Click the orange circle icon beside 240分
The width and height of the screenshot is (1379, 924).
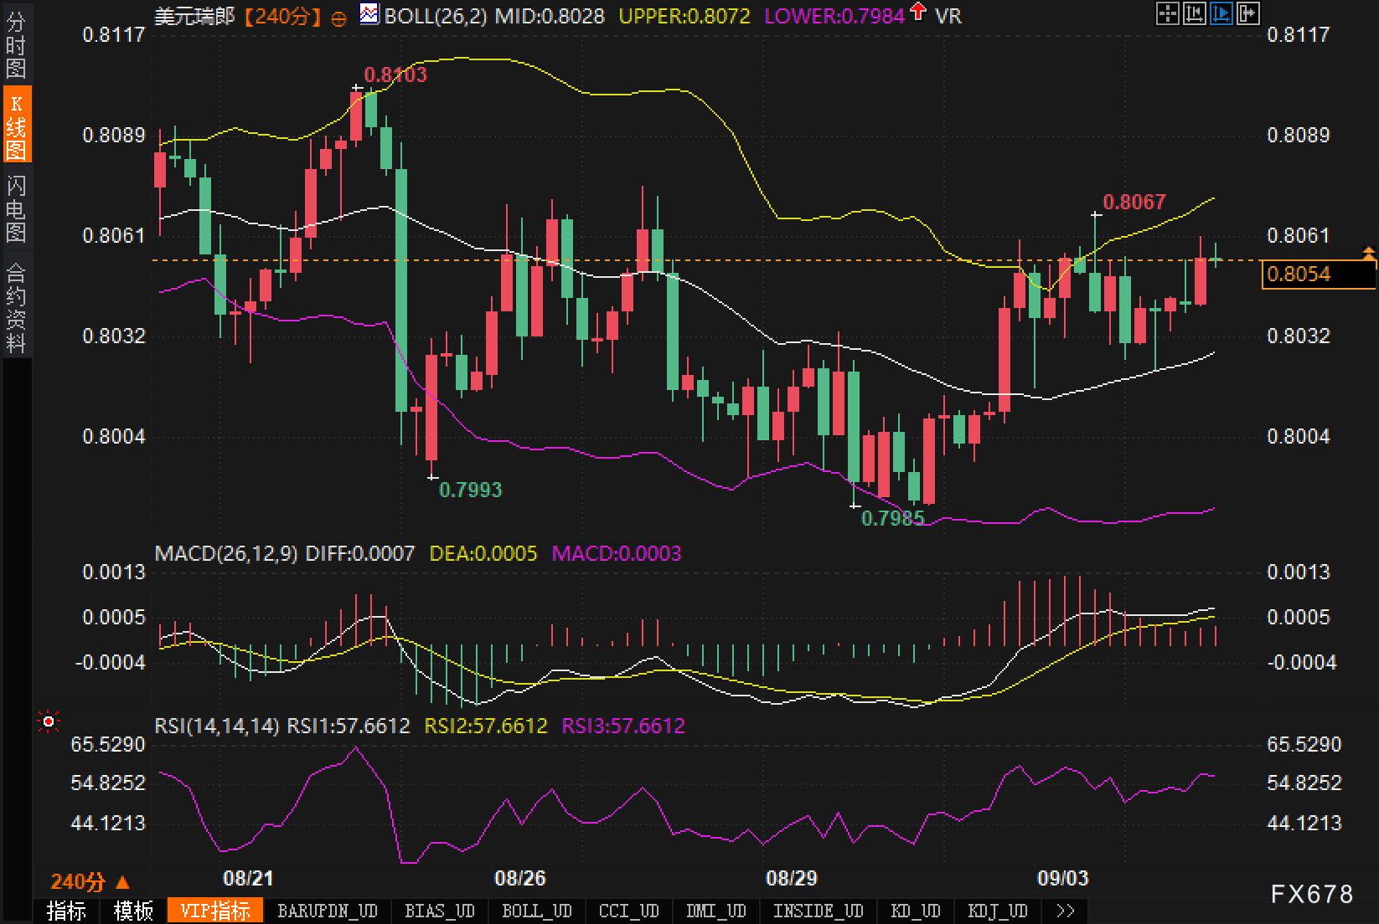(338, 18)
